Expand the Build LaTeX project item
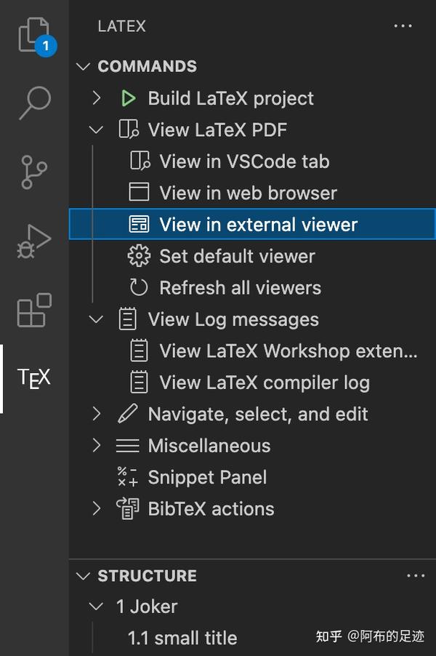This screenshot has width=436, height=656. point(97,98)
